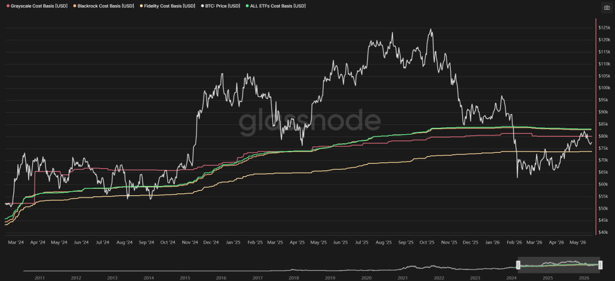Click right handle of range selector
This screenshot has width=615, height=281.
pos(600,265)
